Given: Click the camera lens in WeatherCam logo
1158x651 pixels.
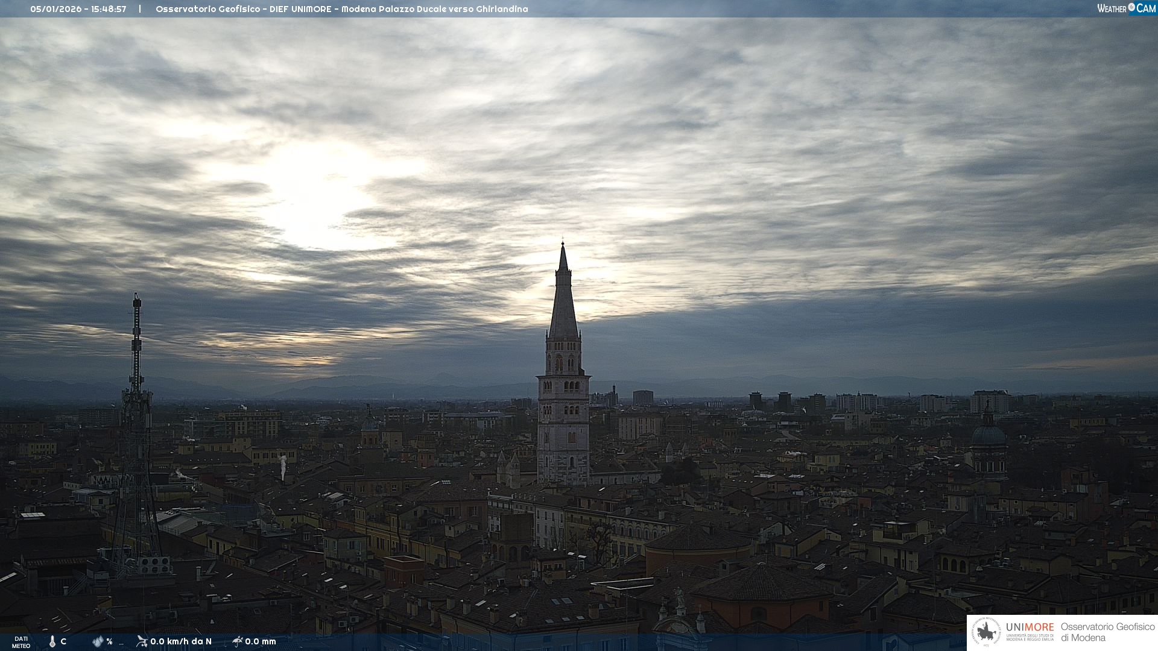Looking at the screenshot, I should (1131, 7).
